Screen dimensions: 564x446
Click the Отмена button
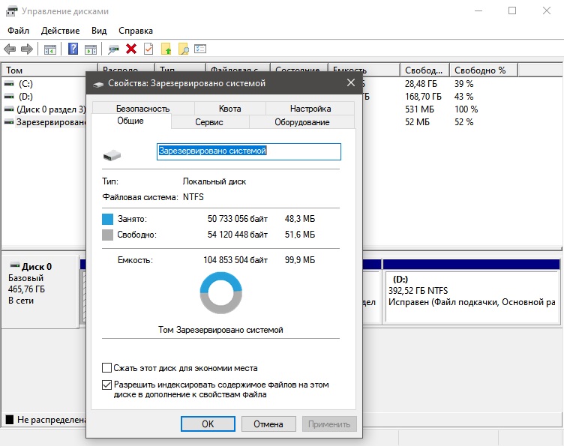268,424
